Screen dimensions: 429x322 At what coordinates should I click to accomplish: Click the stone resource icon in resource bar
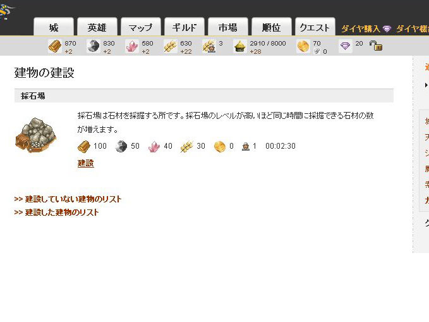click(93, 46)
